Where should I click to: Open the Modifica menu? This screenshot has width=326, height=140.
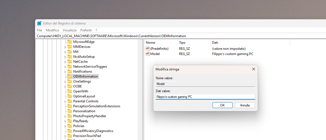click(52, 30)
